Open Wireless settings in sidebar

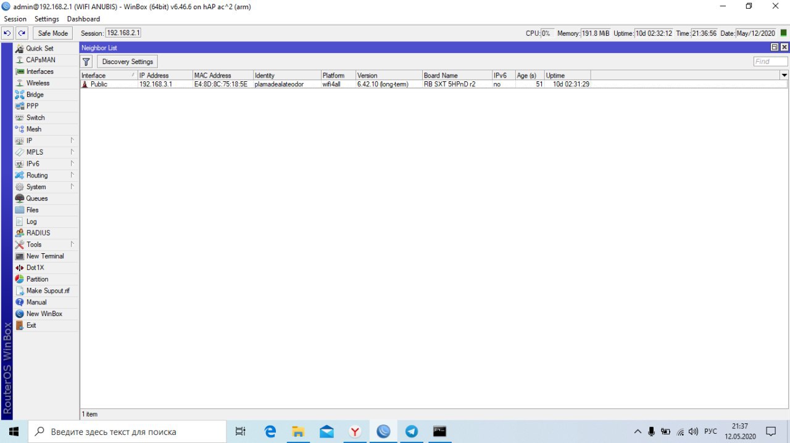(x=46, y=83)
